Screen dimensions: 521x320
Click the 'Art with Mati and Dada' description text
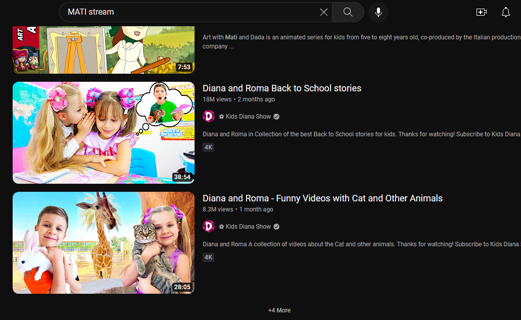tap(362, 42)
